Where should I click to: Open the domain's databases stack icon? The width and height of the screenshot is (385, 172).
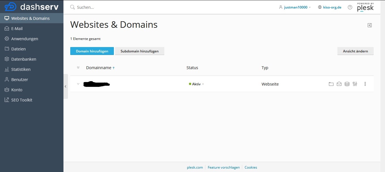[347, 84]
